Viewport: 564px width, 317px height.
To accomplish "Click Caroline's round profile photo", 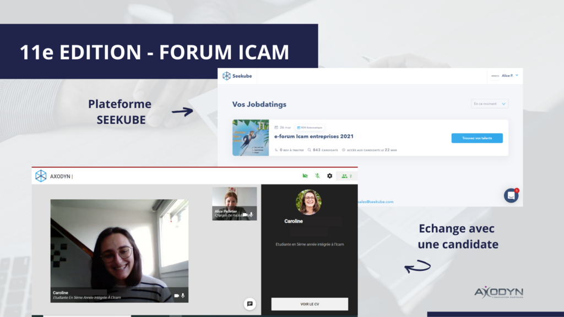I will [308, 201].
